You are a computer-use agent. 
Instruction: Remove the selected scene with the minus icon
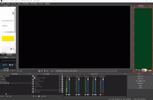(x=4, y=96)
